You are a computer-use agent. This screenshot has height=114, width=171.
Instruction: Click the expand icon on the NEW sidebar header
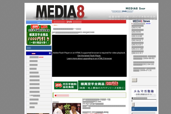click(50, 53)
